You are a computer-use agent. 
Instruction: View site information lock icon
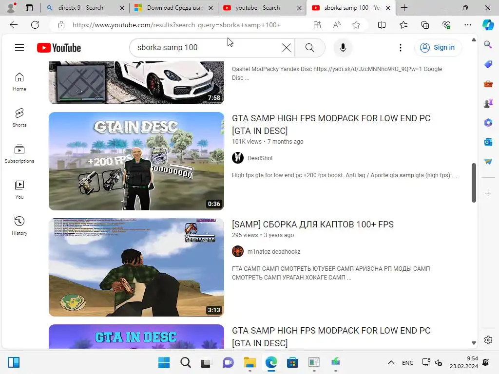[61, 25]
